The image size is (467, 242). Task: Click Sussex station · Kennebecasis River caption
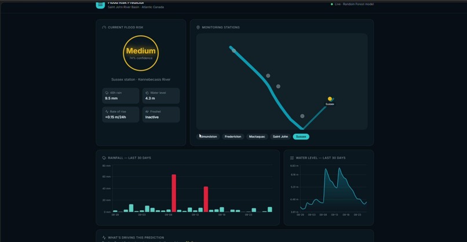(x=141, y=79)
